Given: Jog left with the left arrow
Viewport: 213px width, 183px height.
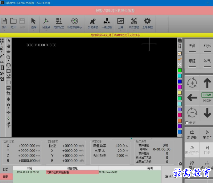Looking at the screenshot, I should [x=192, y=98].
